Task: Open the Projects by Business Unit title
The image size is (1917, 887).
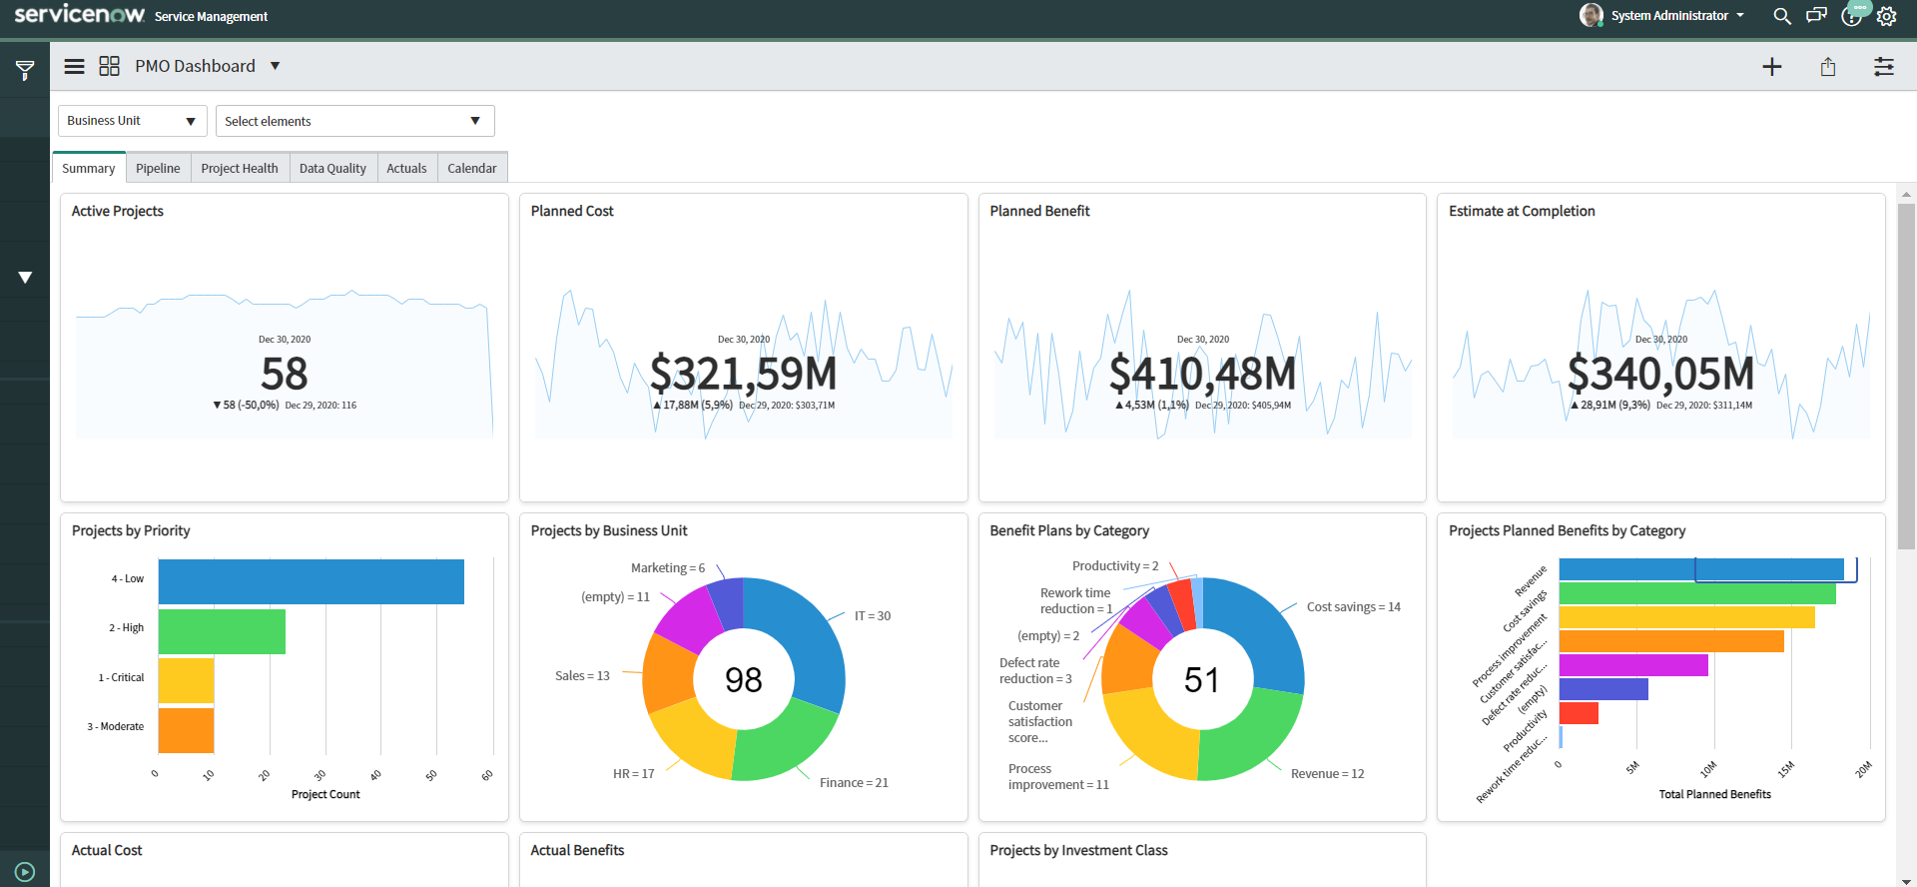Action: click(609, 530)
